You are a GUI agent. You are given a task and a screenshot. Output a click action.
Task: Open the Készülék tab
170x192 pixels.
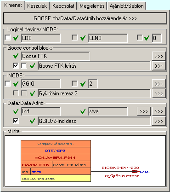point(37,6)
